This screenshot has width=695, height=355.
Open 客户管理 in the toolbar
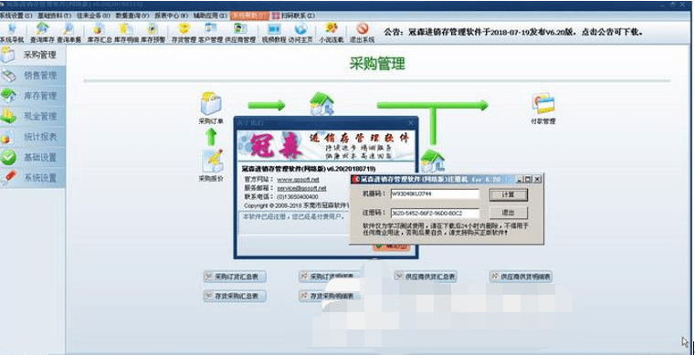click(211, 33)
